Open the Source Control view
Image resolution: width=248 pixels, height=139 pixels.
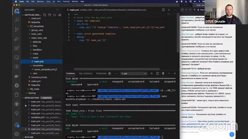[x=17, y=29]
